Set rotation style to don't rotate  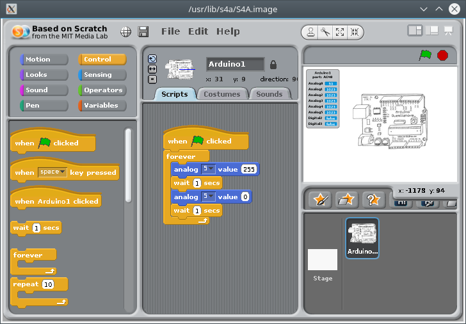click(x=152, y=79)
